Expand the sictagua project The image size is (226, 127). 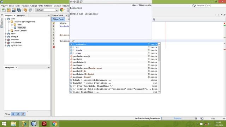click(x=6, y=37)
